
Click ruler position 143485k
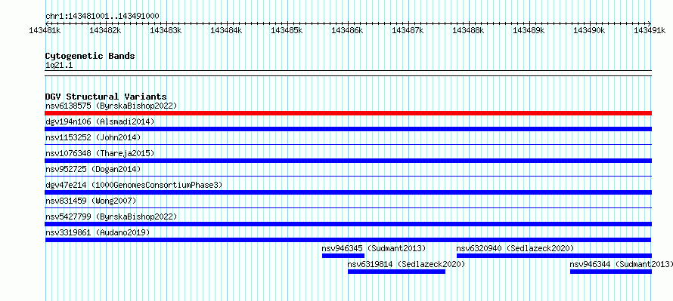(287, 31)
